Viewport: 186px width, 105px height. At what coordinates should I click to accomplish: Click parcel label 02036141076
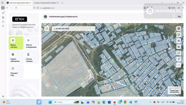pyautogui.click(x=51, y=87)
